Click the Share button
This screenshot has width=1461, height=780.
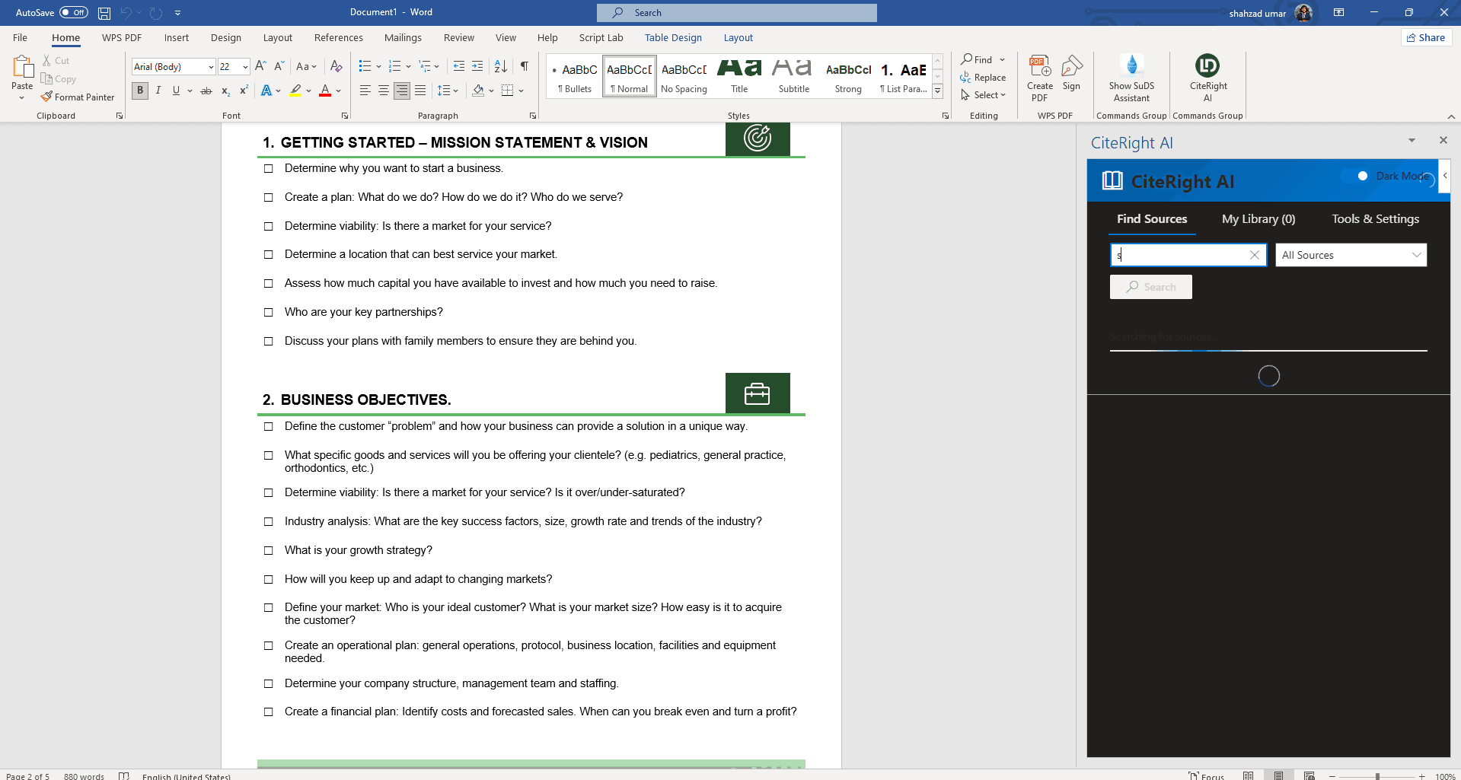[1426, 37]
